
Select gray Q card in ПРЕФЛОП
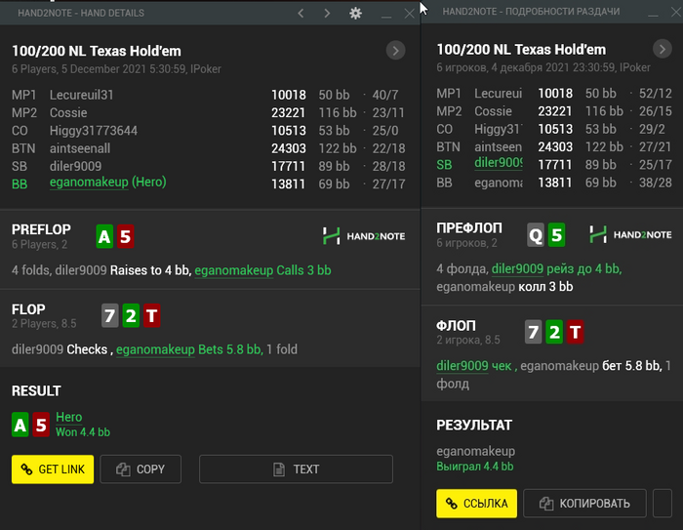(536, 235)
